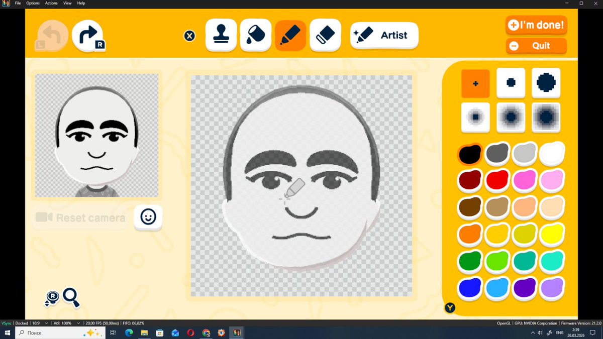
Task: Open the Windows Start menu
Action: (x=8, y=333)
